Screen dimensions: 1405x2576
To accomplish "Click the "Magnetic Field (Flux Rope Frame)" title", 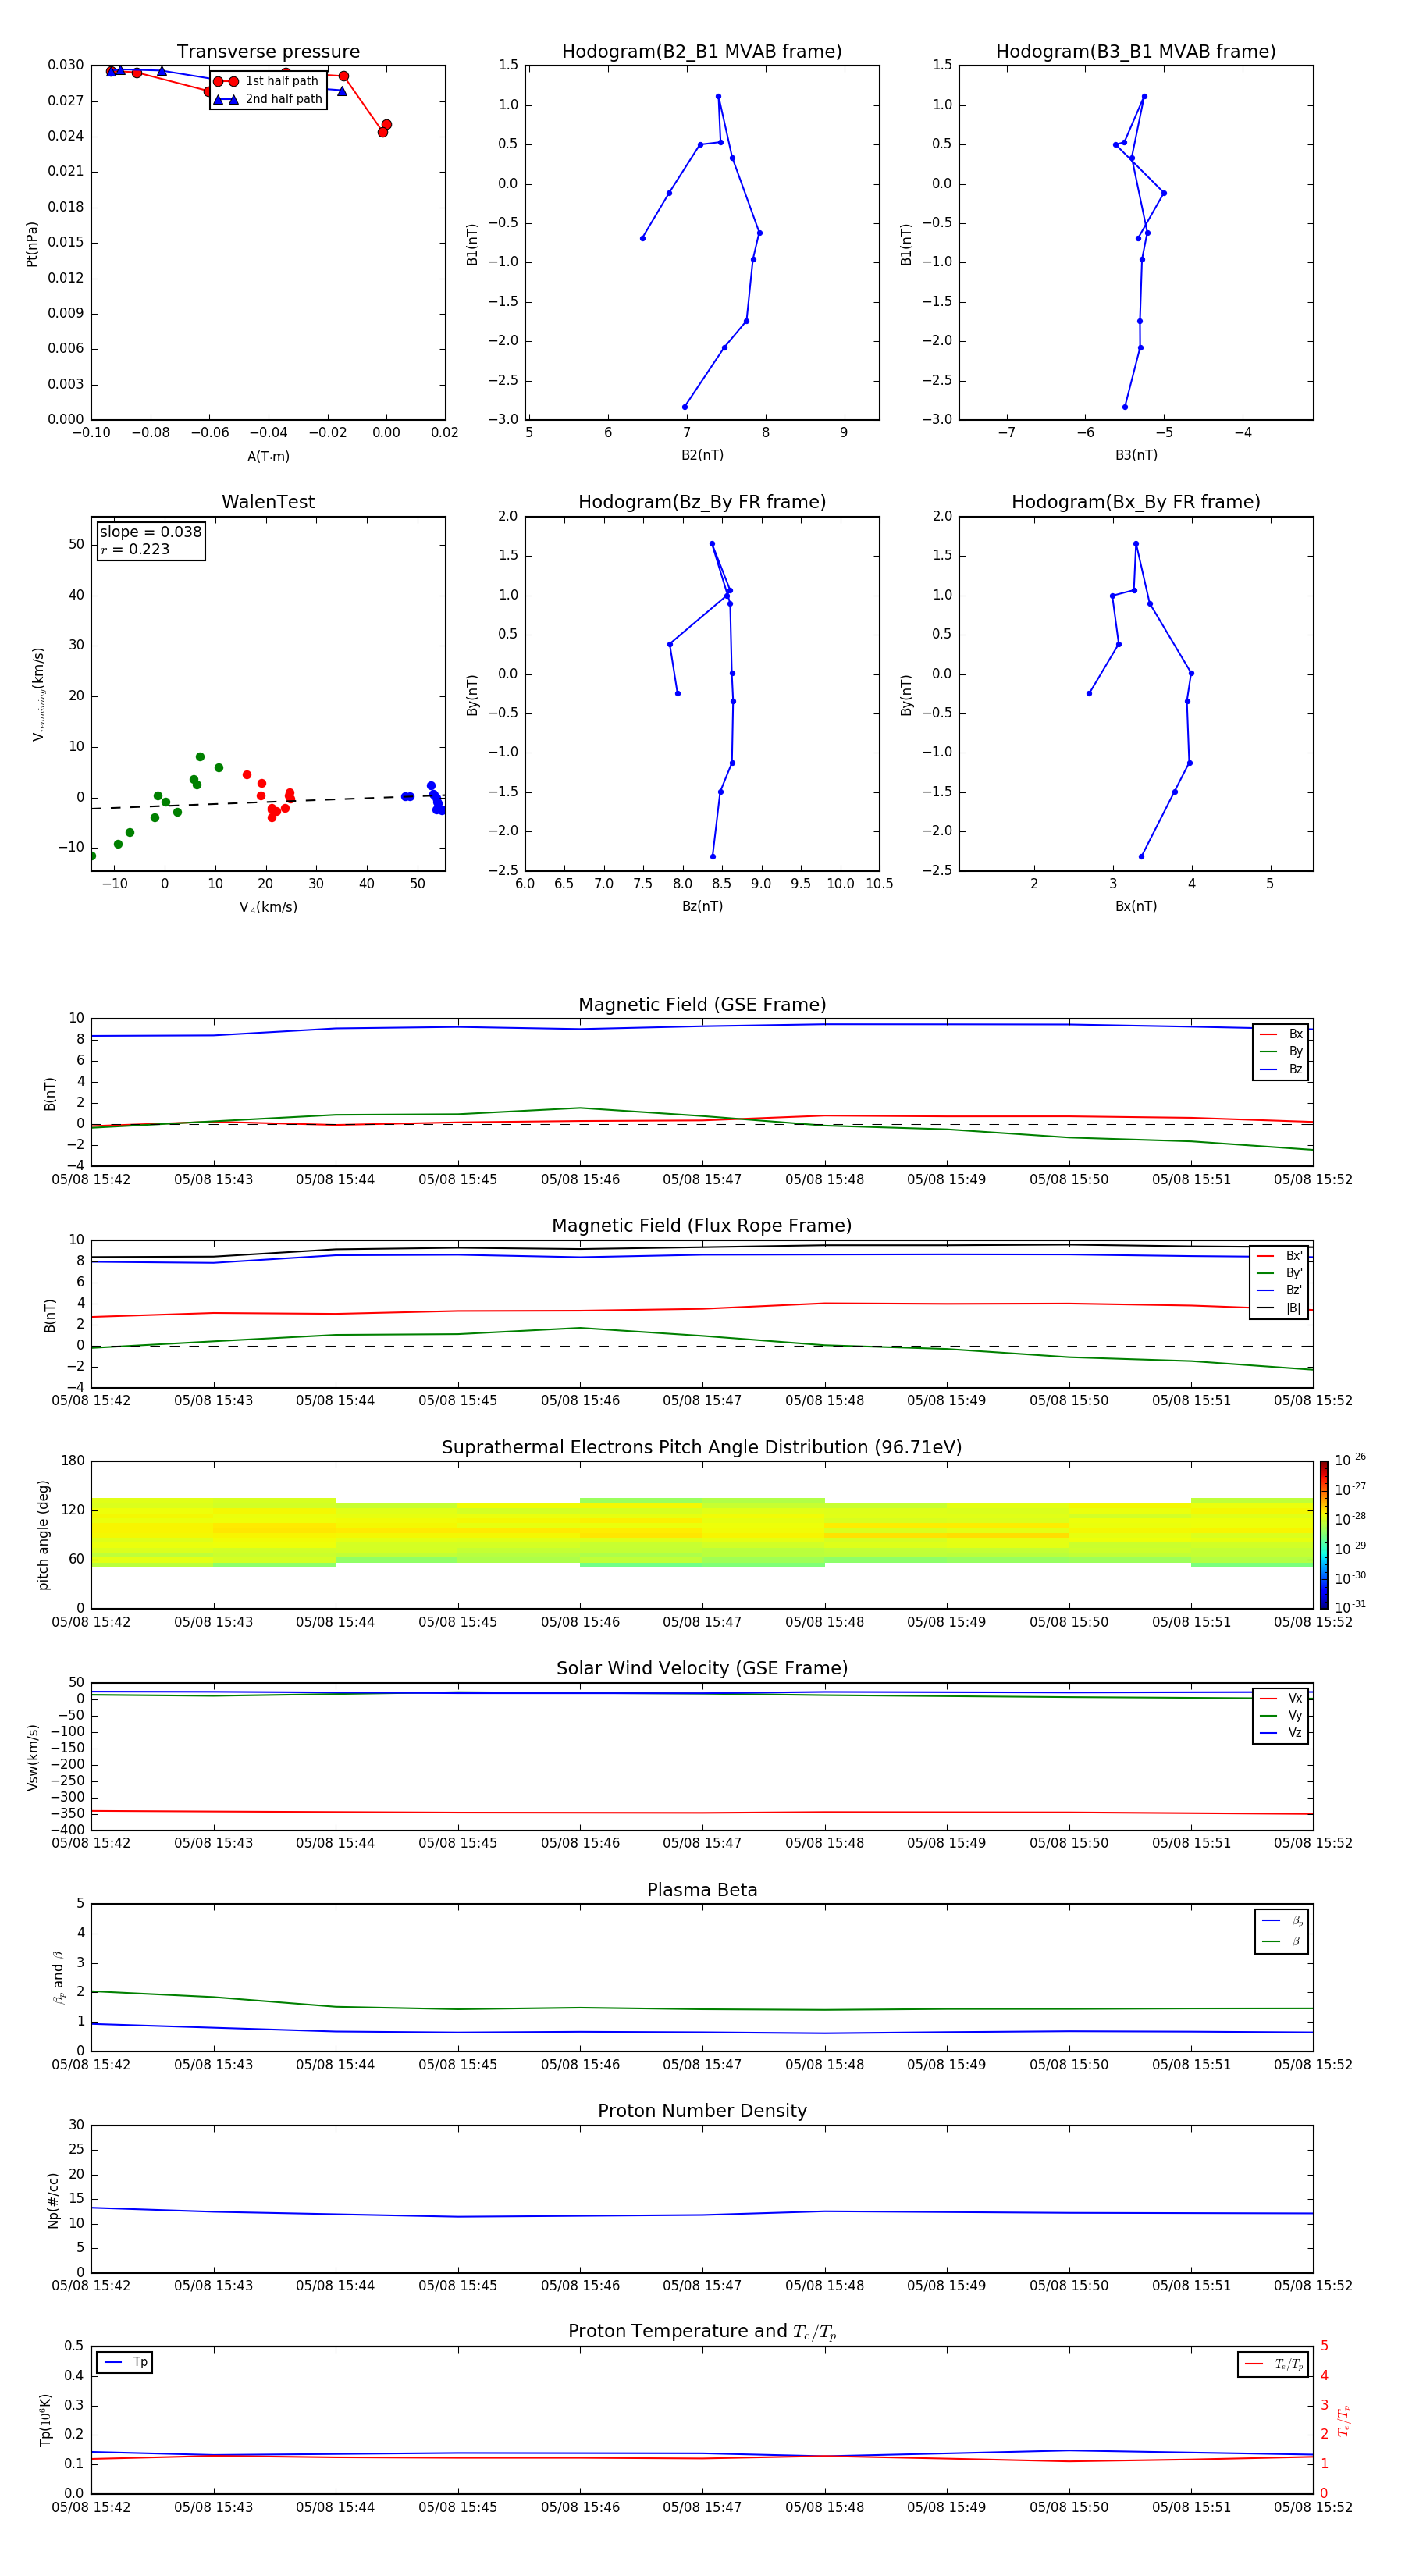I will pyautogui.click(x=702, y=1226).
